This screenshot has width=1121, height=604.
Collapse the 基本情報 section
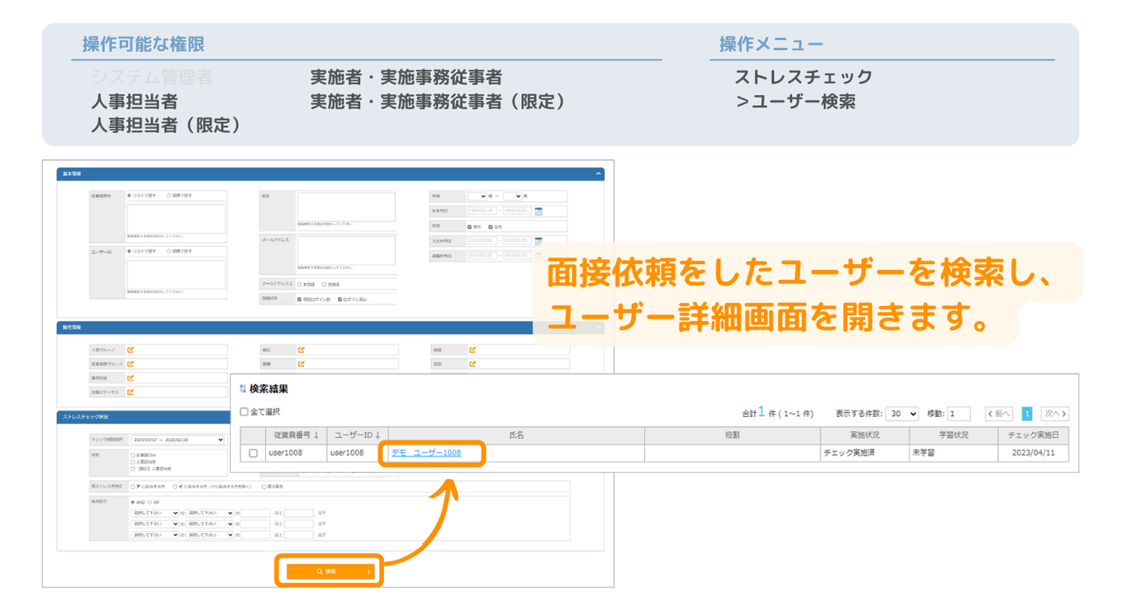tap(598, 174)
